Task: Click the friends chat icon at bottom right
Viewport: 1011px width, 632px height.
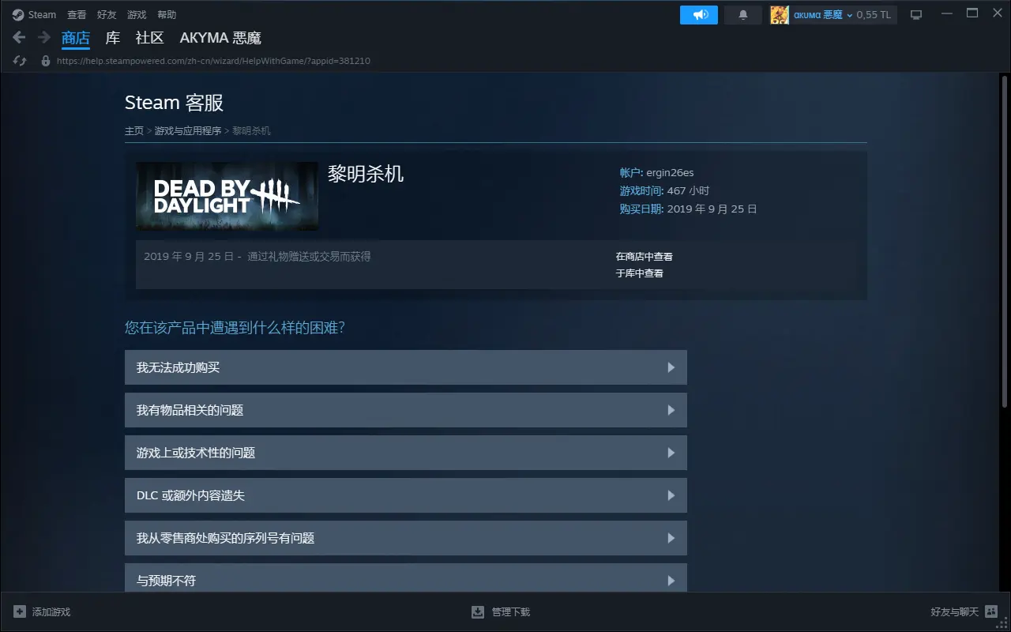Action: pyautogui.click(x=991, y=611)
